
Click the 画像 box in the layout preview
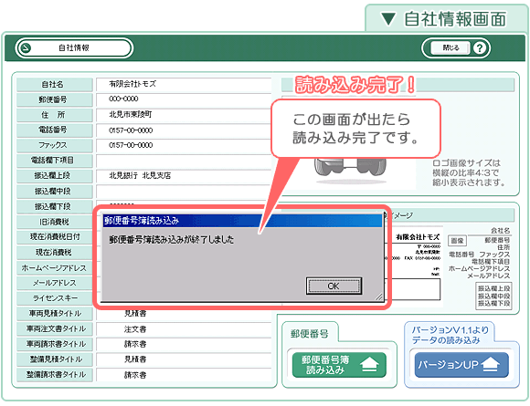coord(457,241)
